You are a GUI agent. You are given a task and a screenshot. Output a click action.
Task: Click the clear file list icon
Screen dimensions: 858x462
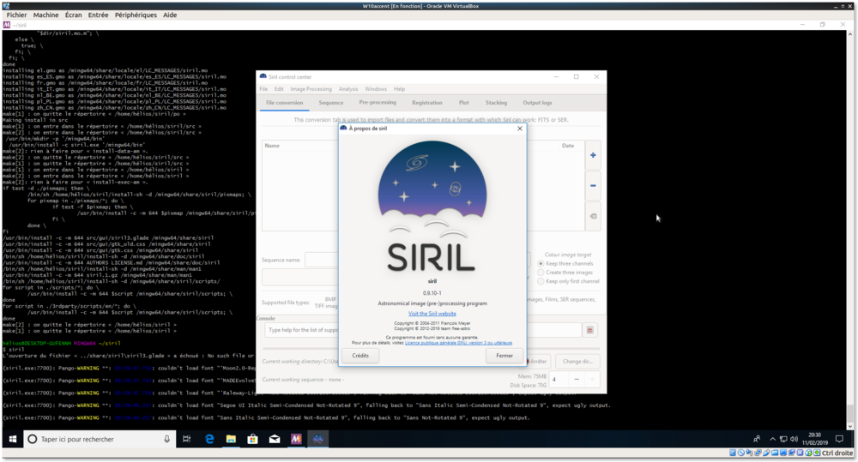[x=593, y=217]
